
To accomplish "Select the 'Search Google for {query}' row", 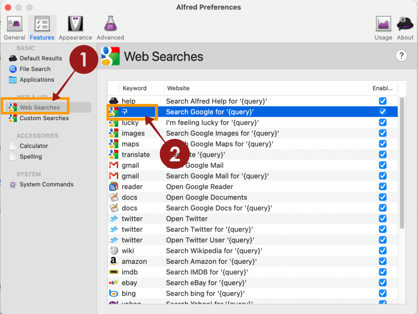I will [253, 112].
